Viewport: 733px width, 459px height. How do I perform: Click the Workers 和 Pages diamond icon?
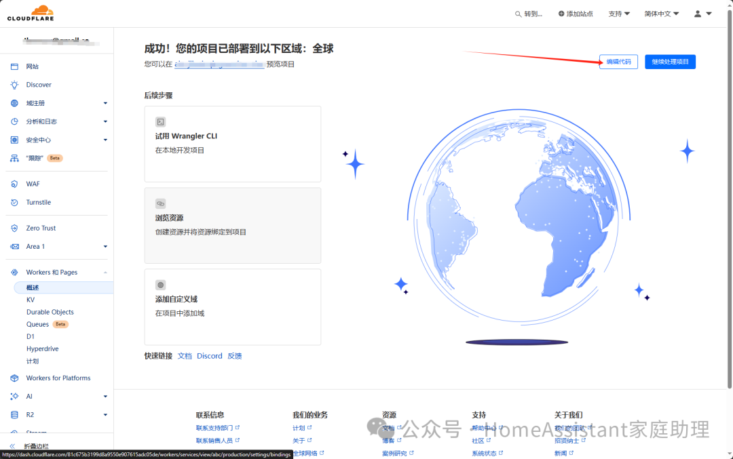click(14, 273)
